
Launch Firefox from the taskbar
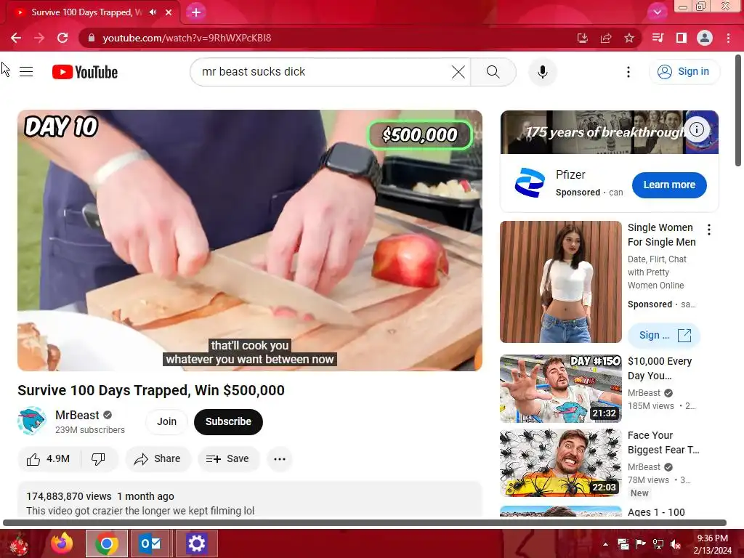(x=62, y=543)
